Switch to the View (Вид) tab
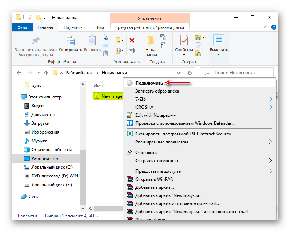The width and height of the screenshot is (290, 232). (x=100, y=27)
